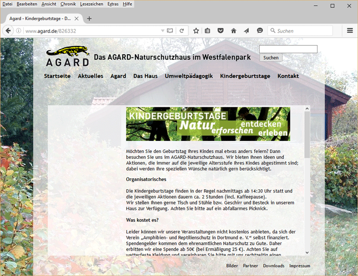Open the Das Haus page

tap(145, 76)
